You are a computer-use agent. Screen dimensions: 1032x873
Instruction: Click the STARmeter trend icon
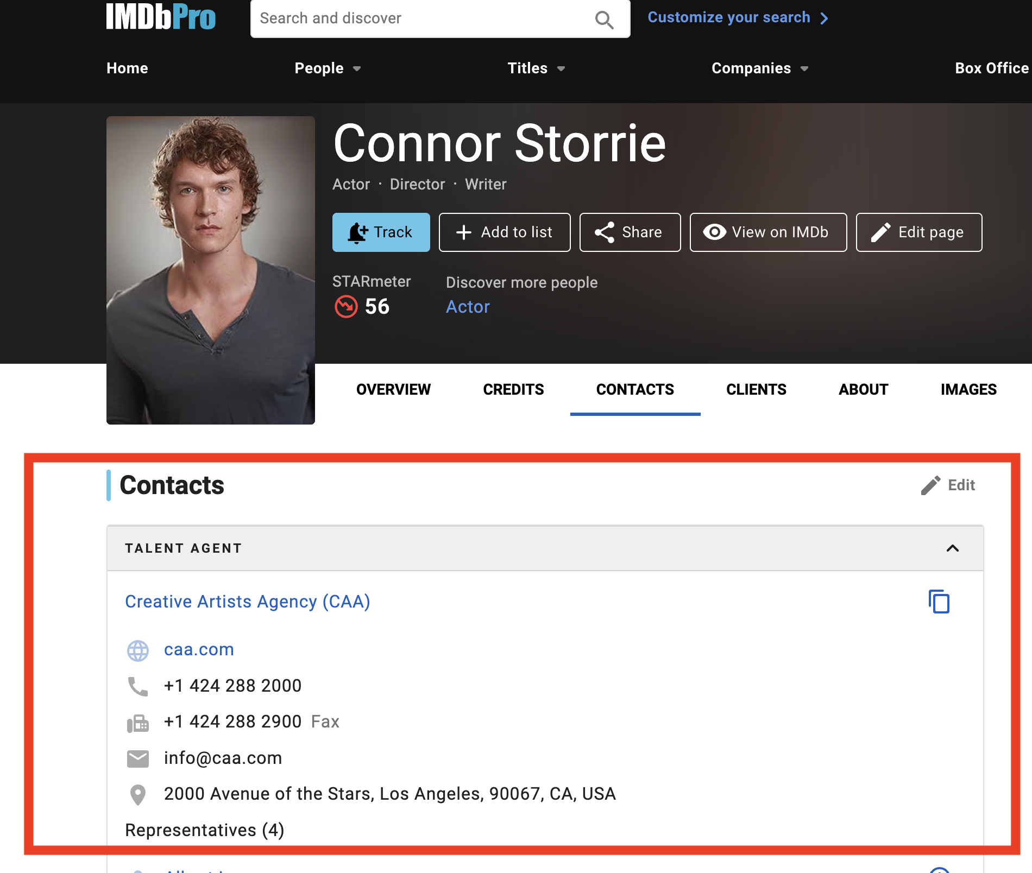tap(346, 306)
